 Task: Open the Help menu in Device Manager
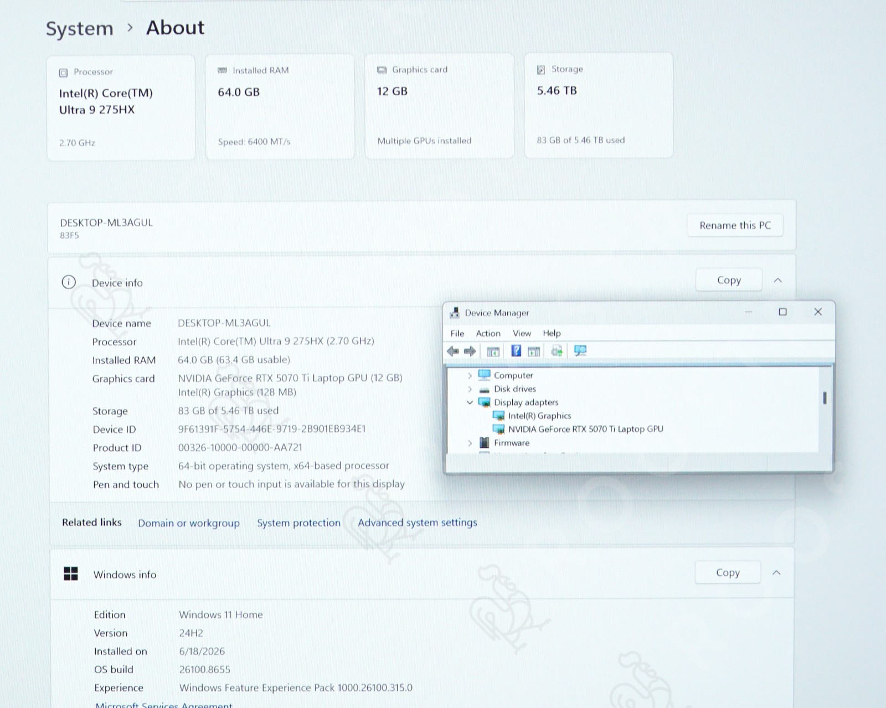[552, 333]
